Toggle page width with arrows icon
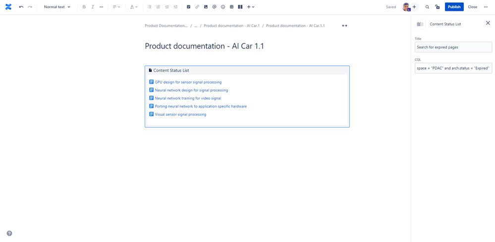The image size is (495, 242). [344, 26]
